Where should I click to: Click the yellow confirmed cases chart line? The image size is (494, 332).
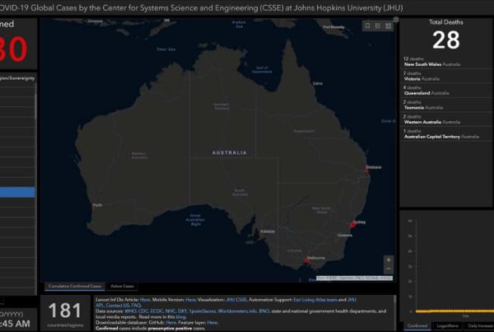coord(454,311)
